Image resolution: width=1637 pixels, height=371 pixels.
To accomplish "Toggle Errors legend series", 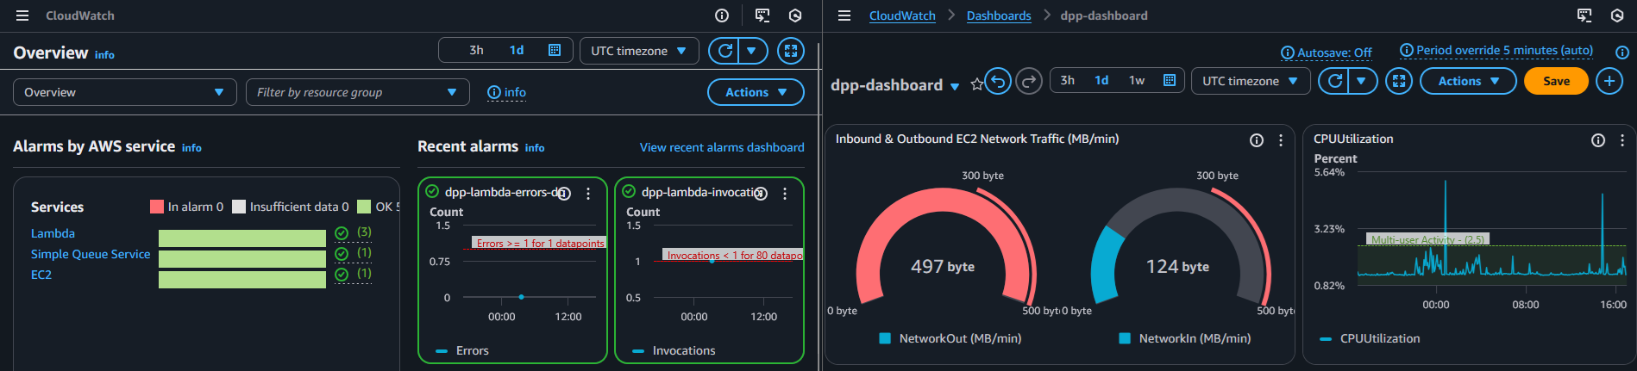I will pos(462,350).
